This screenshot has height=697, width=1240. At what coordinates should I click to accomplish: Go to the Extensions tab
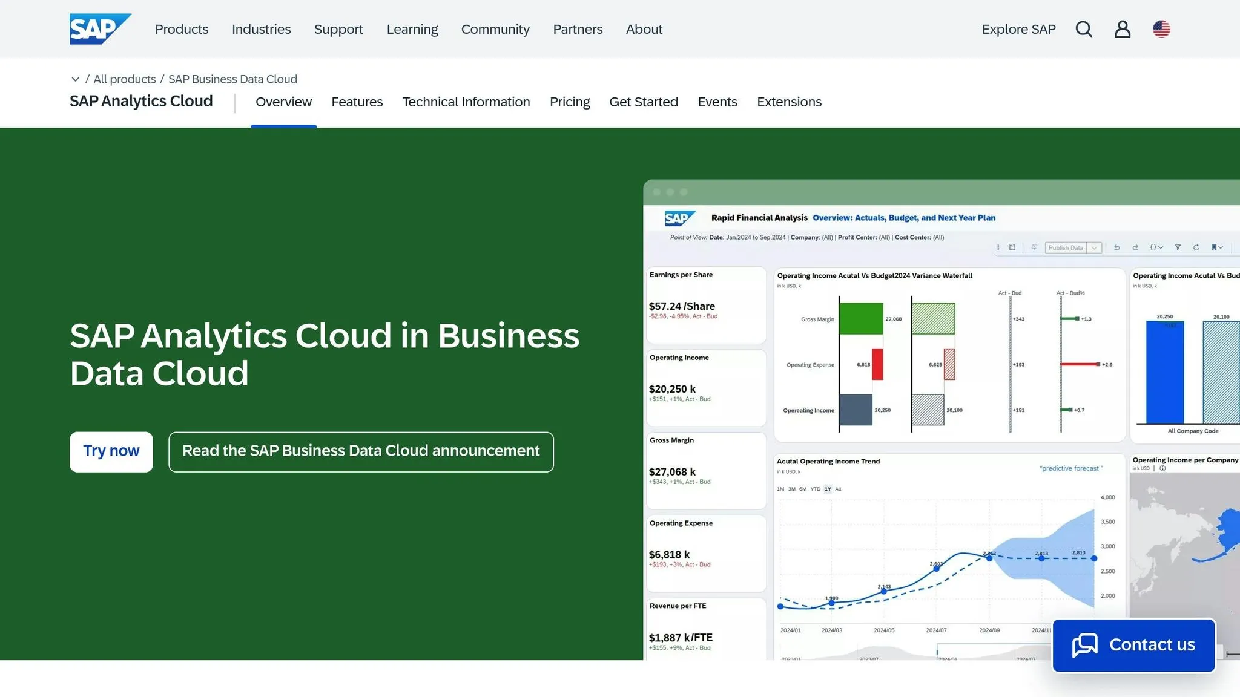click(789, 102)
